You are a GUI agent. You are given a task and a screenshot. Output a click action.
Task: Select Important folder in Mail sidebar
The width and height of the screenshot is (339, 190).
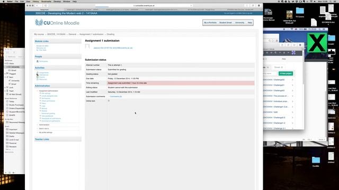[13, 129]
